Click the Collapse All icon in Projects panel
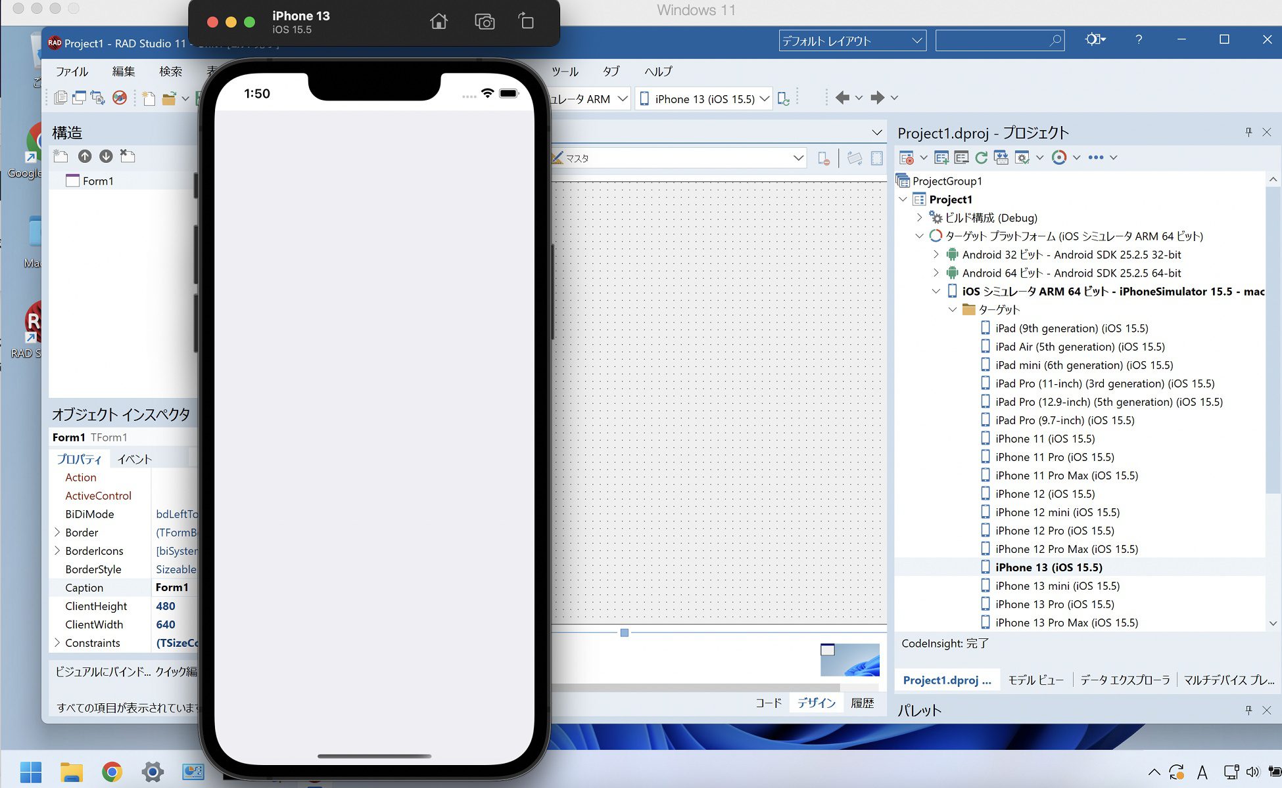Viewport: 1282px width, 788px height. click(x=1001, y=158)
